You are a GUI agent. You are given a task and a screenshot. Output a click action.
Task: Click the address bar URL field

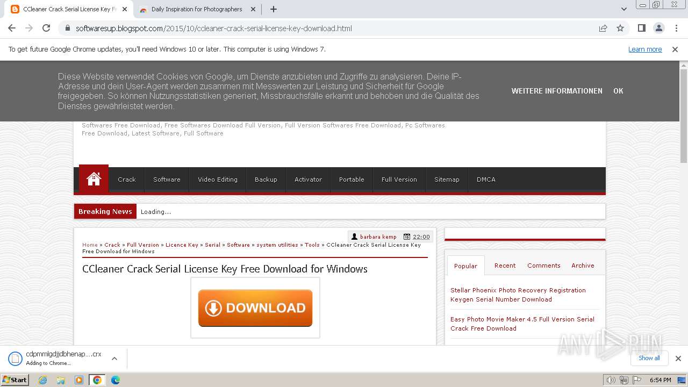(x=333, y=28)
